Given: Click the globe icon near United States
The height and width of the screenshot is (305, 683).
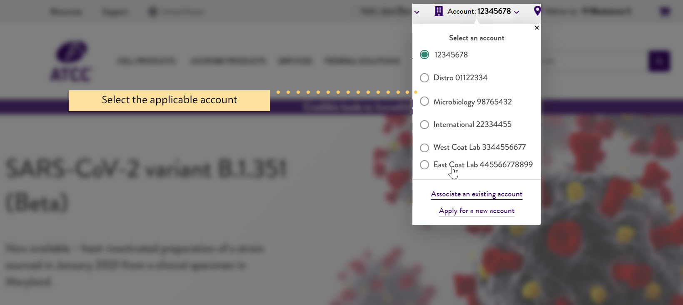Looking at the screenshot, I should coord(152,12).
